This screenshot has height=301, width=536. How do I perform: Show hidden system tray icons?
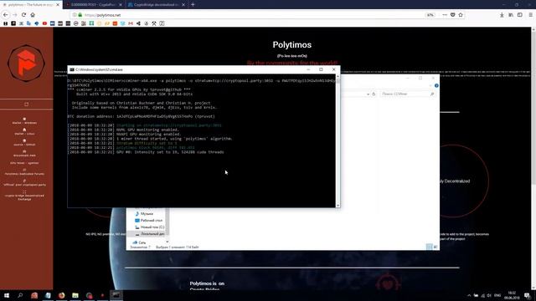tap(469, 295)
